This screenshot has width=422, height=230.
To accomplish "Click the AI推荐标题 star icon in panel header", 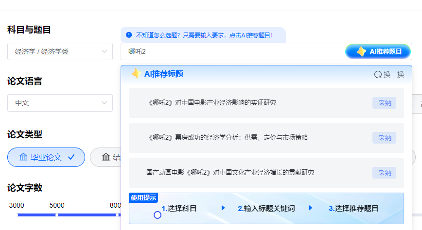I will (x=136, y=74).
